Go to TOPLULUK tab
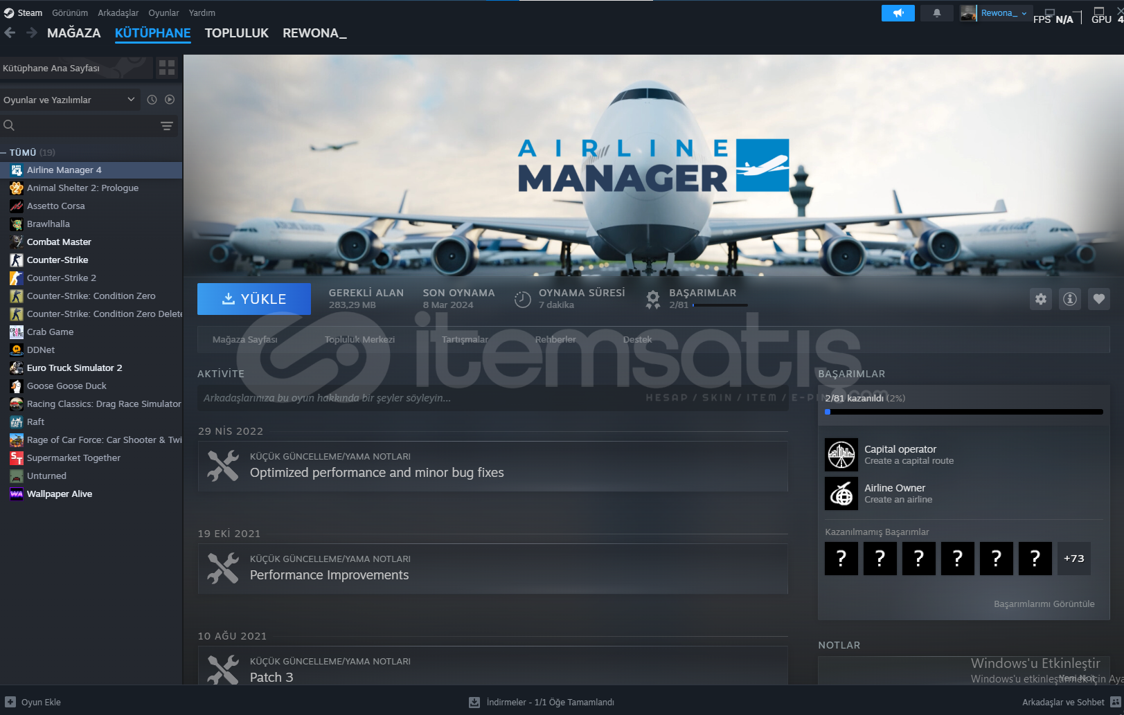Viewport: 1124px width, 715px height. (237, 33)
